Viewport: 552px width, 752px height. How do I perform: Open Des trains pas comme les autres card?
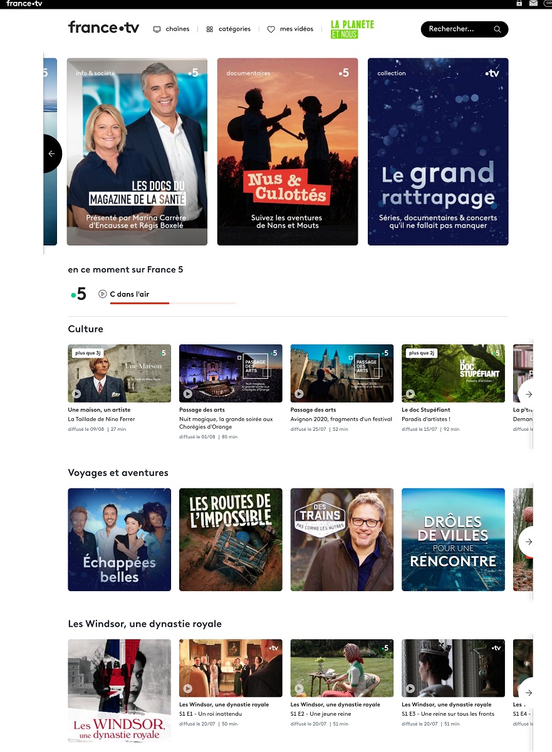[342, 540]
